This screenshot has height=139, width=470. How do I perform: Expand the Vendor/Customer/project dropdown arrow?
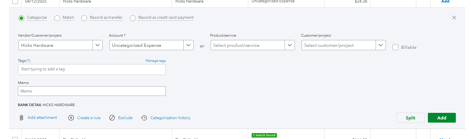tap(98, 45)
